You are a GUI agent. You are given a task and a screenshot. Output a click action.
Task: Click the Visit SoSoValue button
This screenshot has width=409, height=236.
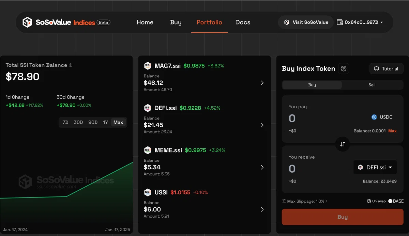[306, 22]
